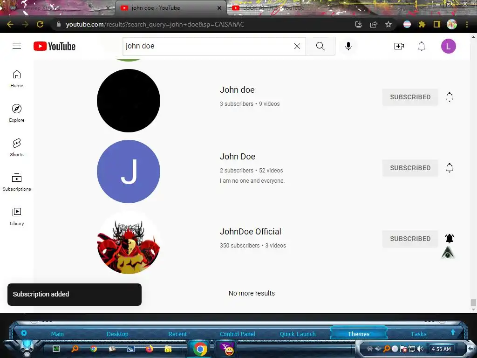Open the Recent tab in taskbar menu
The height and width of the screenshot is (358, 477).
tap(177, 334)
